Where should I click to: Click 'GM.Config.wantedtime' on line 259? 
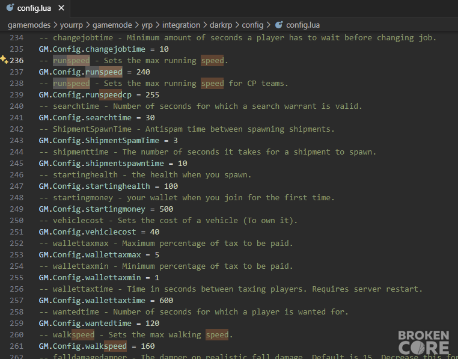tap(85, 324)
